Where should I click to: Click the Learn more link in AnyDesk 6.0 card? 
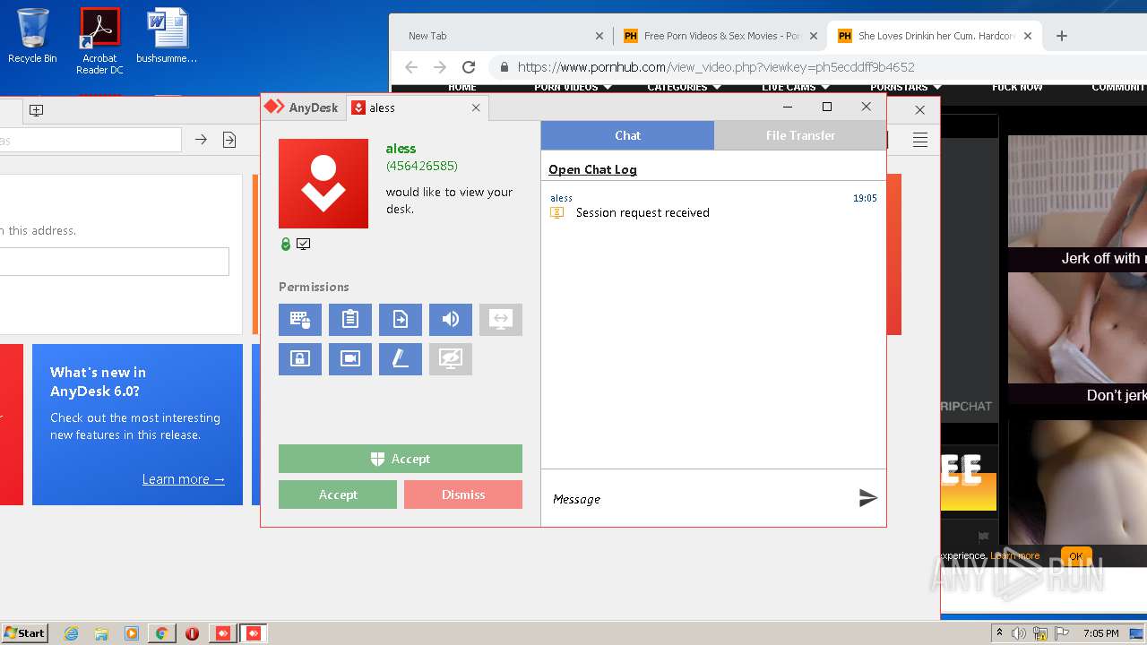[x=184, y=479]
